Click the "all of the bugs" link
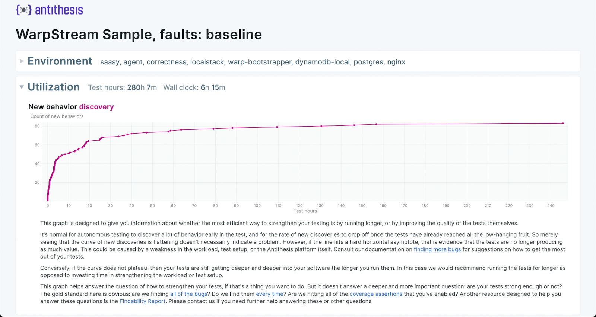Viewport: 596px width, 317px height. 188,294
